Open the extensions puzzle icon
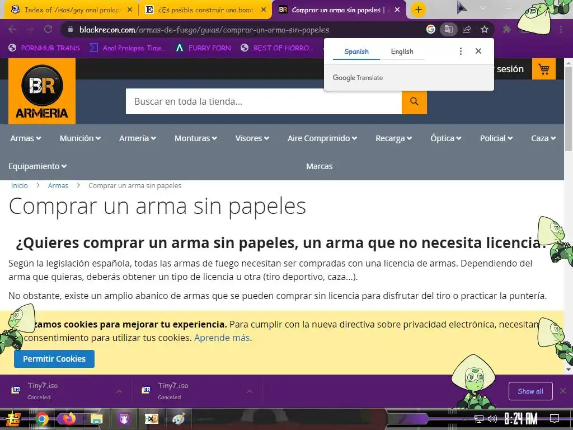The image size is (573, 430). coord(507,29)
